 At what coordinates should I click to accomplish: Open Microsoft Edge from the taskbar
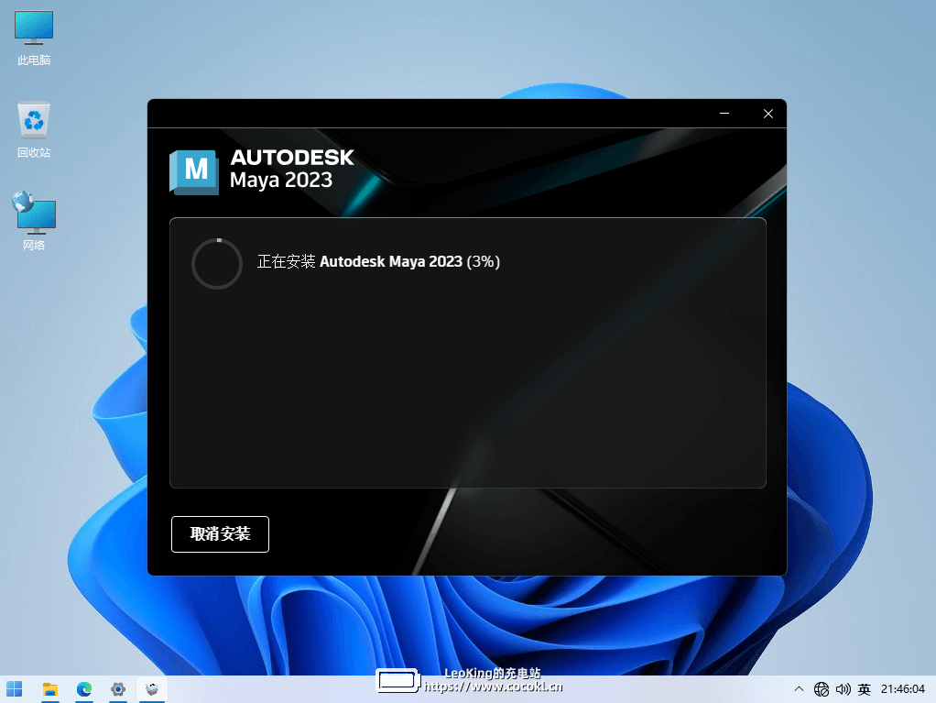pyautogui.click(x=84, y=689)
